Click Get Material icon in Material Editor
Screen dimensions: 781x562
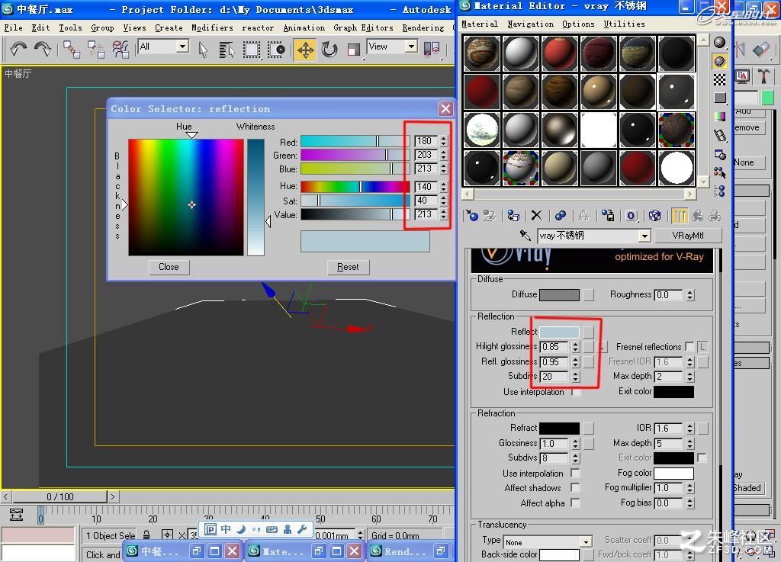pos(471,216)
